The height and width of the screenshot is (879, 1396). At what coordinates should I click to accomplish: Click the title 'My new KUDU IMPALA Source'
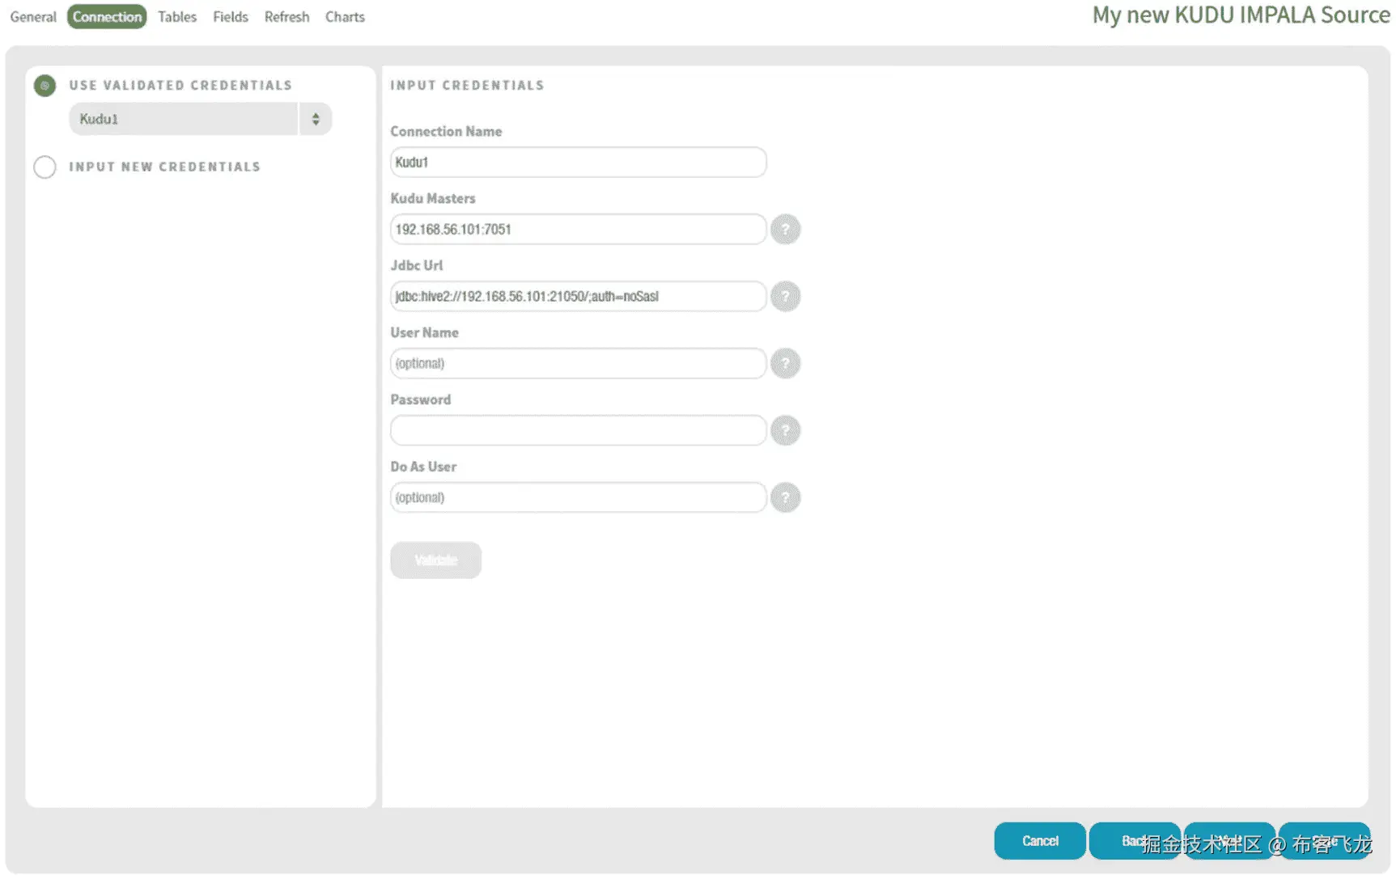1241,15
